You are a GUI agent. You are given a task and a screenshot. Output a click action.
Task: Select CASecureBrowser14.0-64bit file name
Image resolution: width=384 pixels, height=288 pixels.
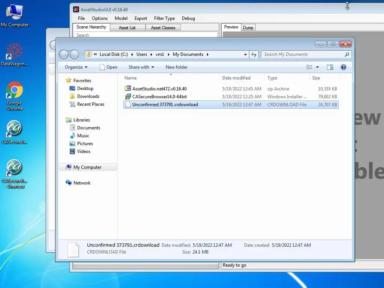(159, 96)
